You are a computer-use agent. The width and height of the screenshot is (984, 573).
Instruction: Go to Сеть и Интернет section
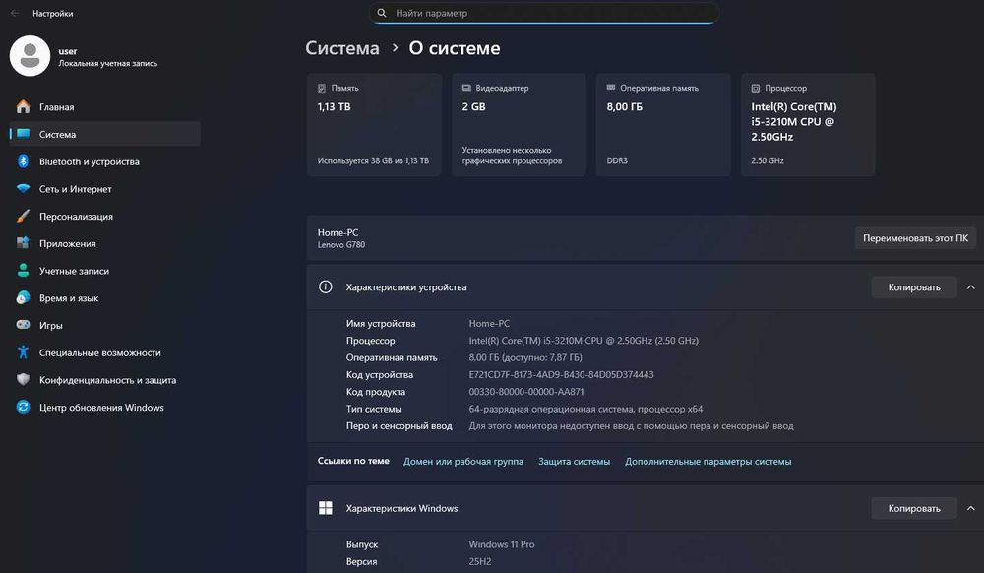[105, 188]
